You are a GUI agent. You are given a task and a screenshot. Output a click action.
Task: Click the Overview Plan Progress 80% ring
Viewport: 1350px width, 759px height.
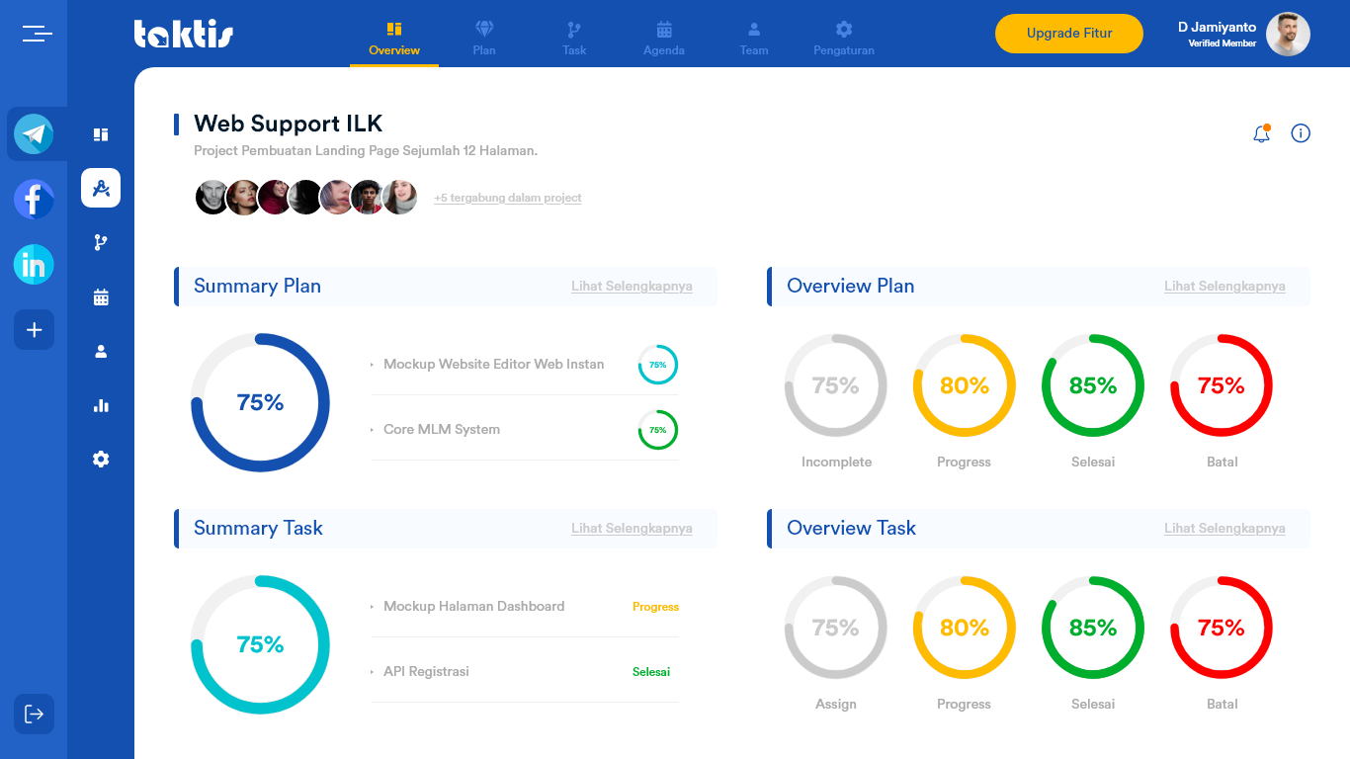[965, 385]
